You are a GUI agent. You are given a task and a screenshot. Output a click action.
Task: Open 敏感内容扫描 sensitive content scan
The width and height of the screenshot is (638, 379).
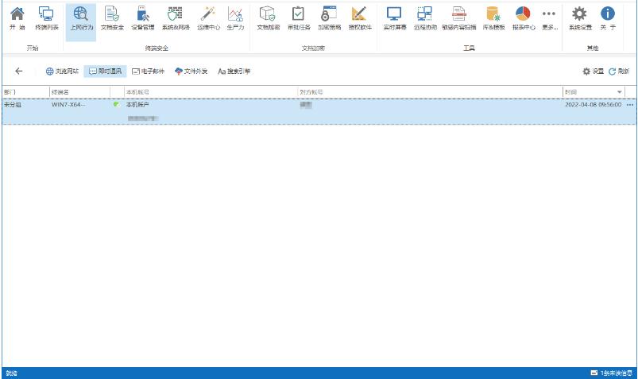[459, 18]
